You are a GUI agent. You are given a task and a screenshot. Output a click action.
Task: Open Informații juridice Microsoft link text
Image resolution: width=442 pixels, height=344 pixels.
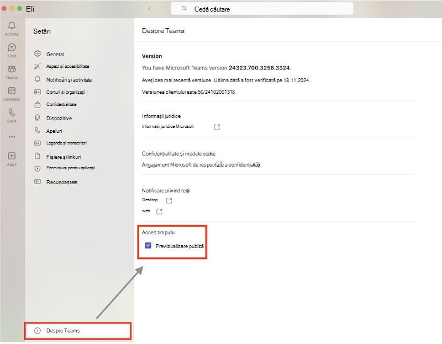tap(168, 126)
